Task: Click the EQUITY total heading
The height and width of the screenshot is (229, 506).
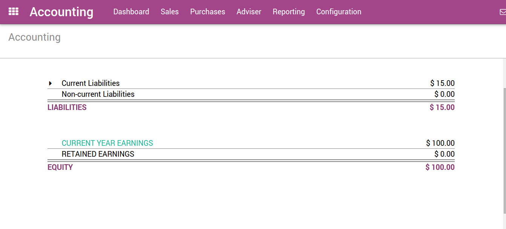Action: [x=60, y=167]
